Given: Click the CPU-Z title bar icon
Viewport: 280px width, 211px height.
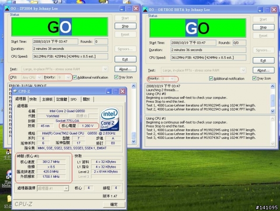Looking at the screenshot, I should pyautogui.click(x=15, y=91).
